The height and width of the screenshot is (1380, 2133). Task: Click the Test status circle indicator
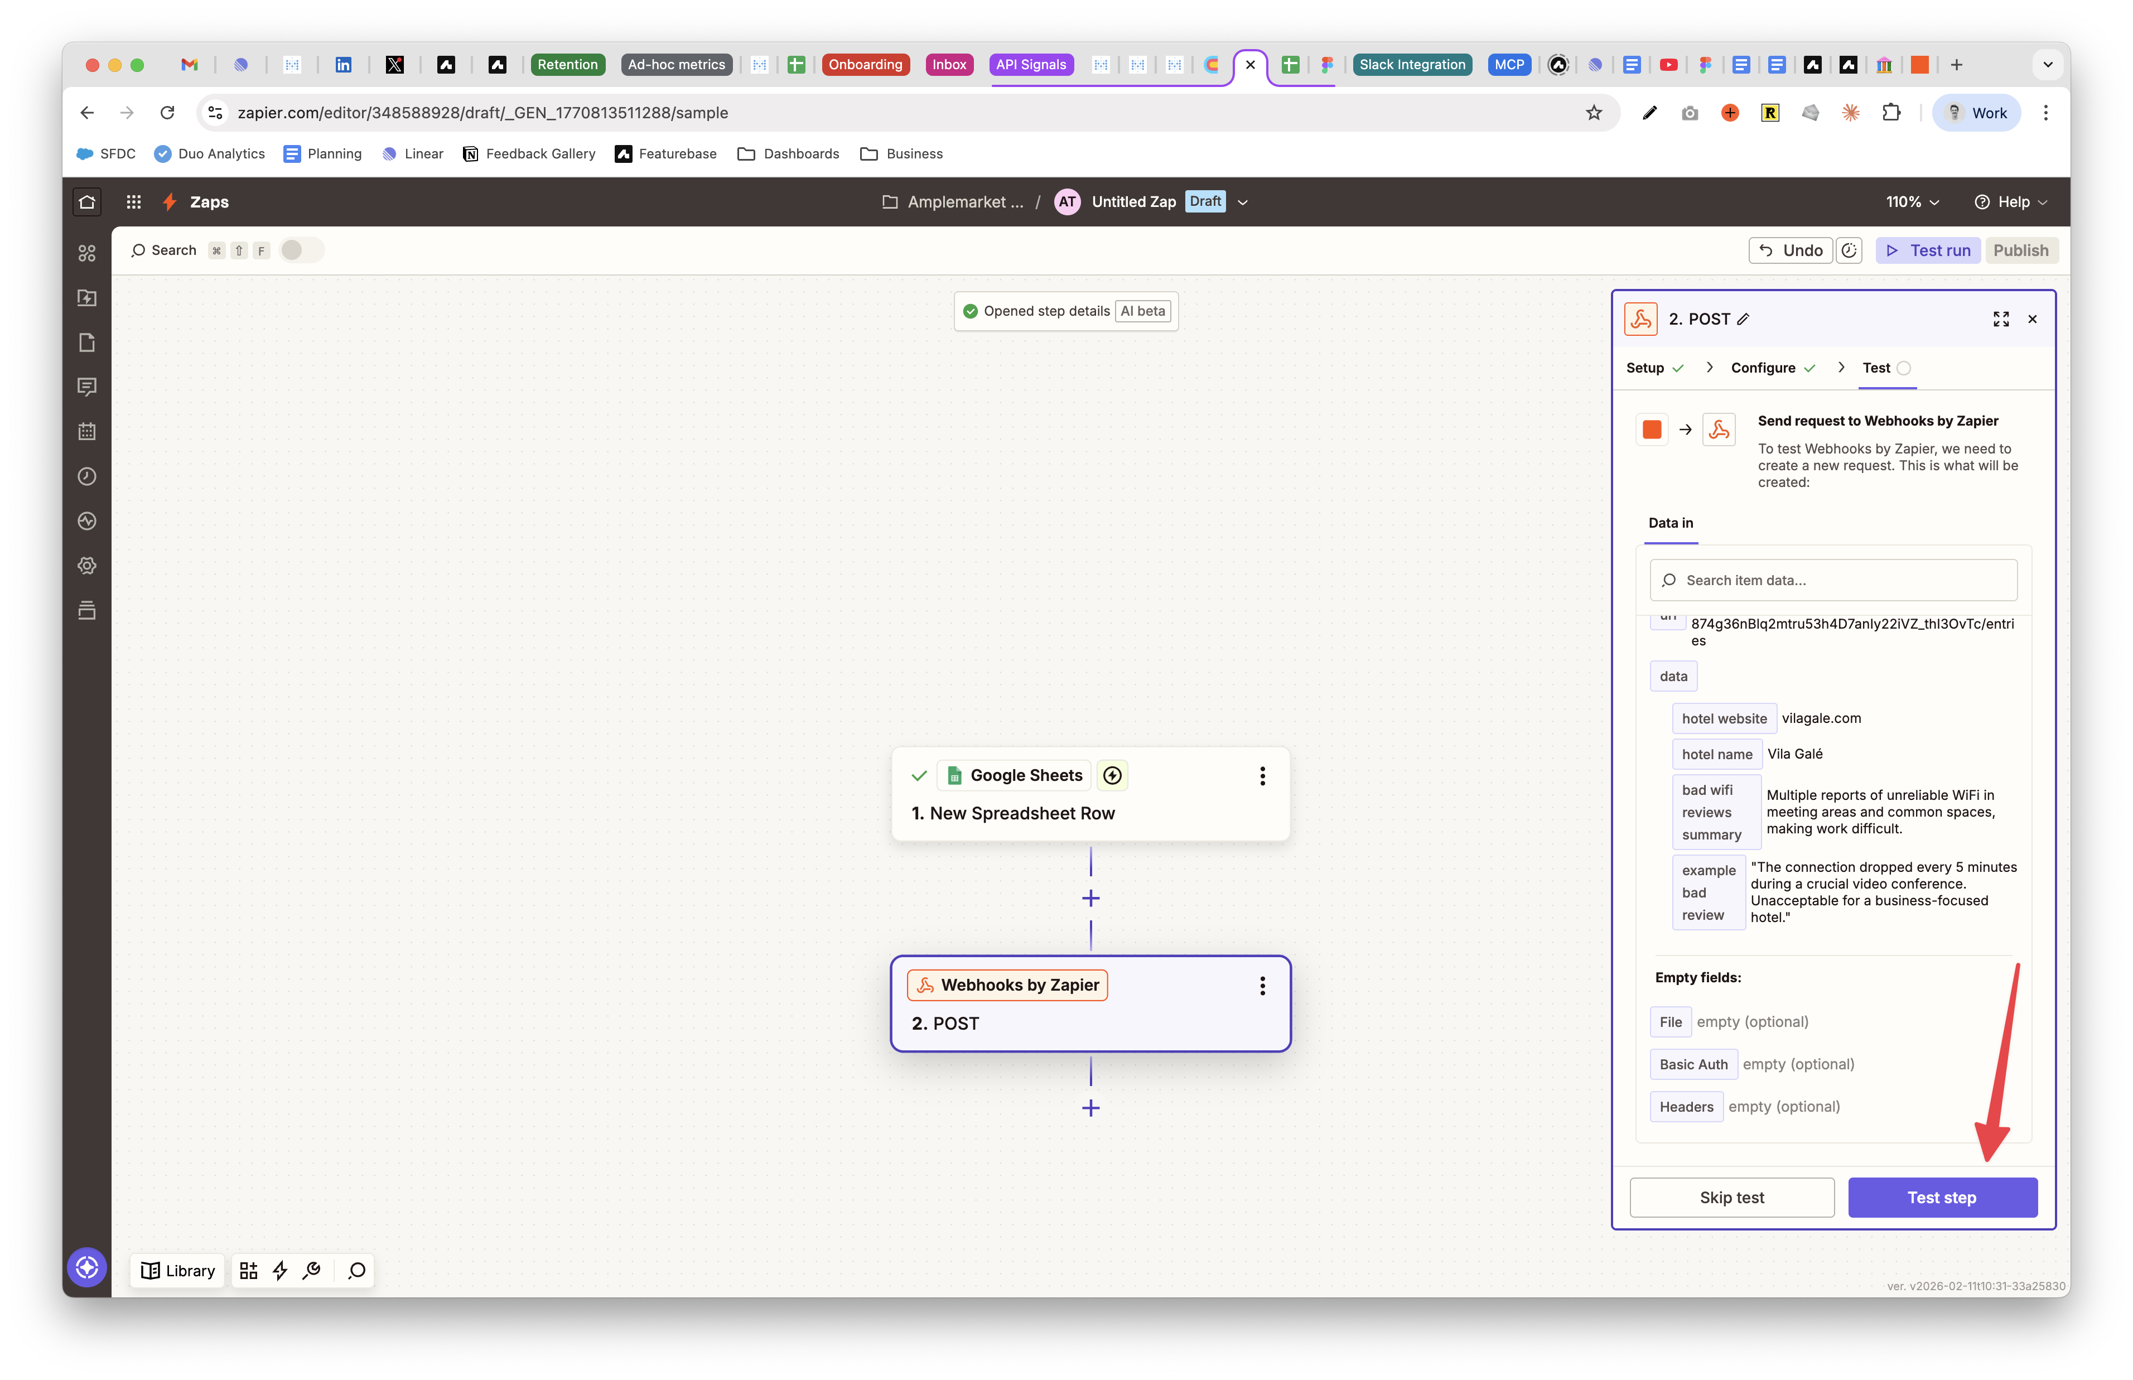(x=1904, y=368)
